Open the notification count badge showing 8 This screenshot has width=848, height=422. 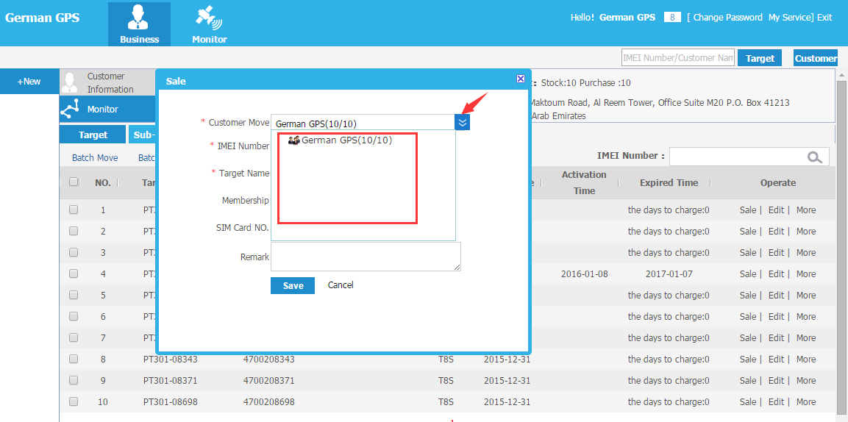[671, 18]
